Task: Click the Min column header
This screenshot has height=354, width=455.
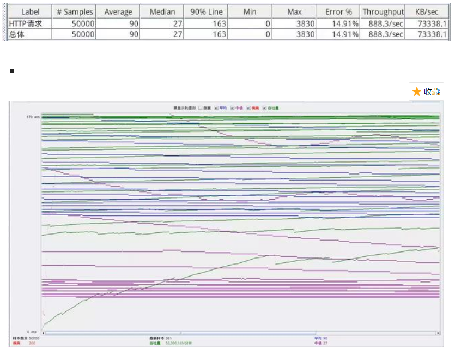Action: pyautogui.click(x=250, y=11)
